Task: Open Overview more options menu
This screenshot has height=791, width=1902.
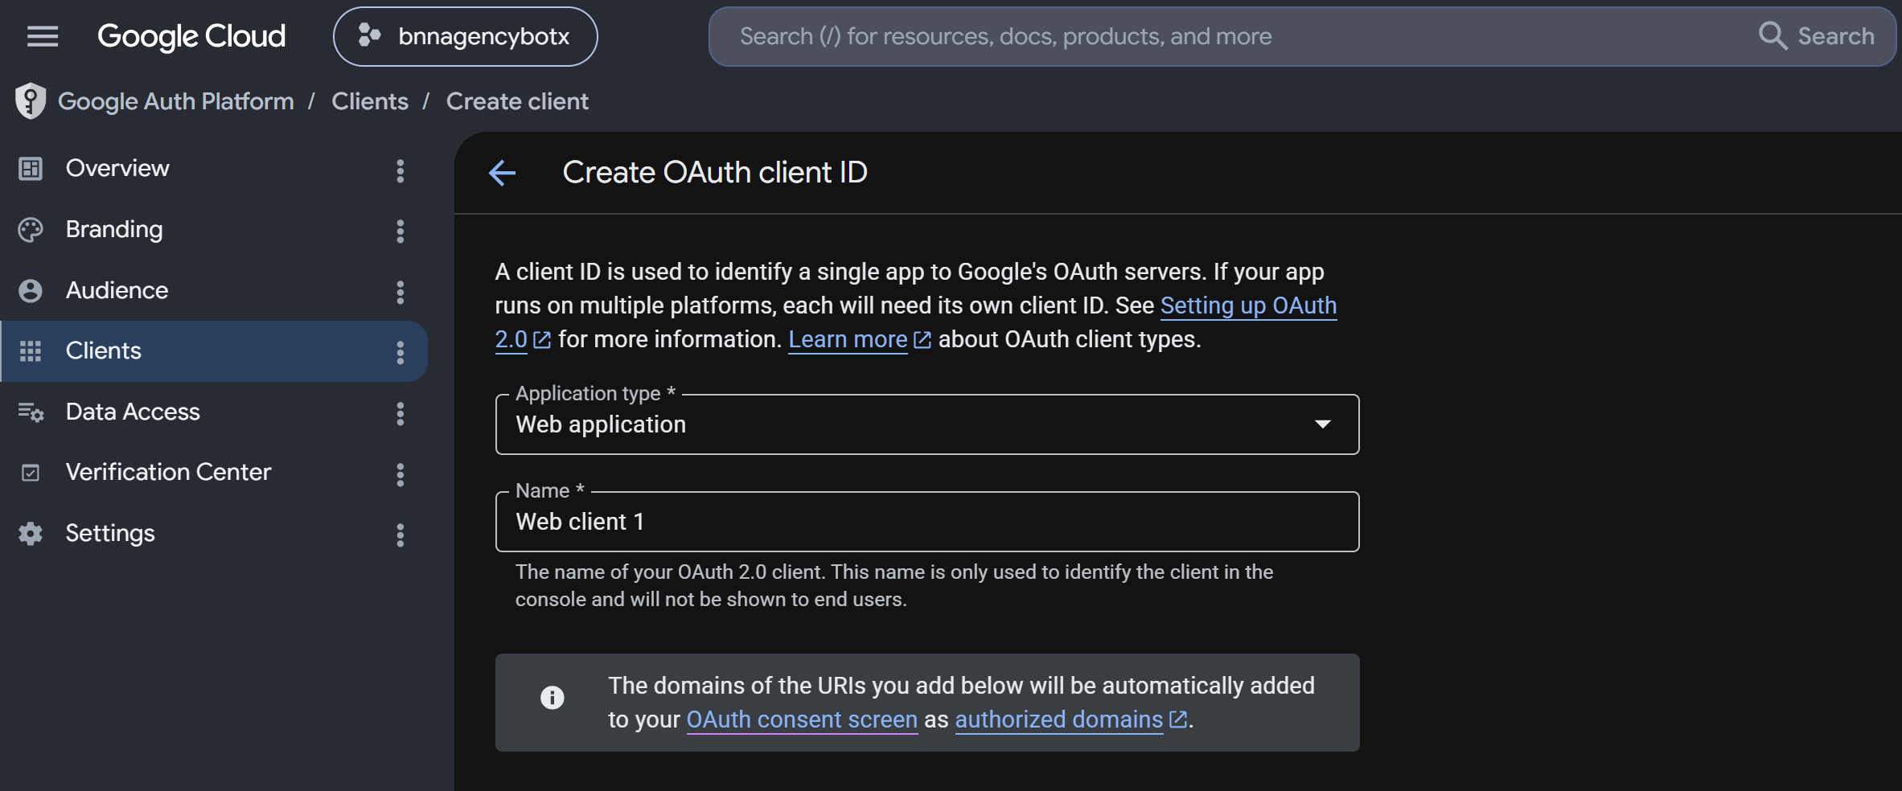Action: point(401,170)
